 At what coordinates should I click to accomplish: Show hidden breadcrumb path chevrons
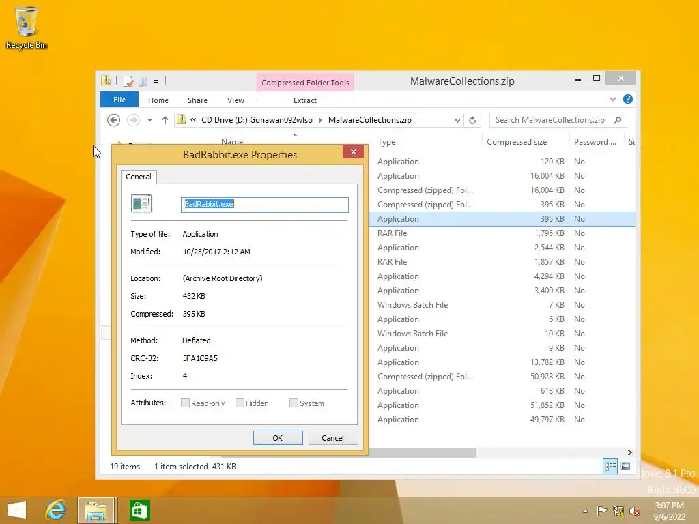point(193,120)
